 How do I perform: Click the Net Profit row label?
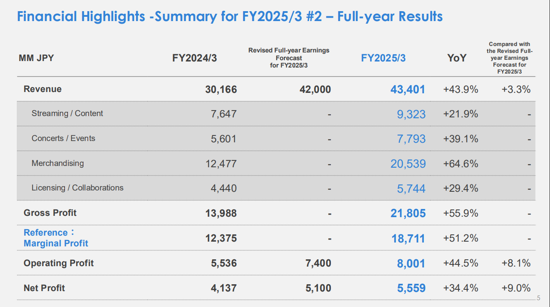44,288
